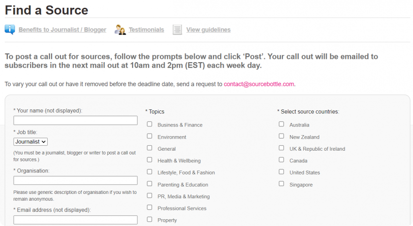Check the Business & Finance topic
The image size is (413, 226).
(150, 124)
